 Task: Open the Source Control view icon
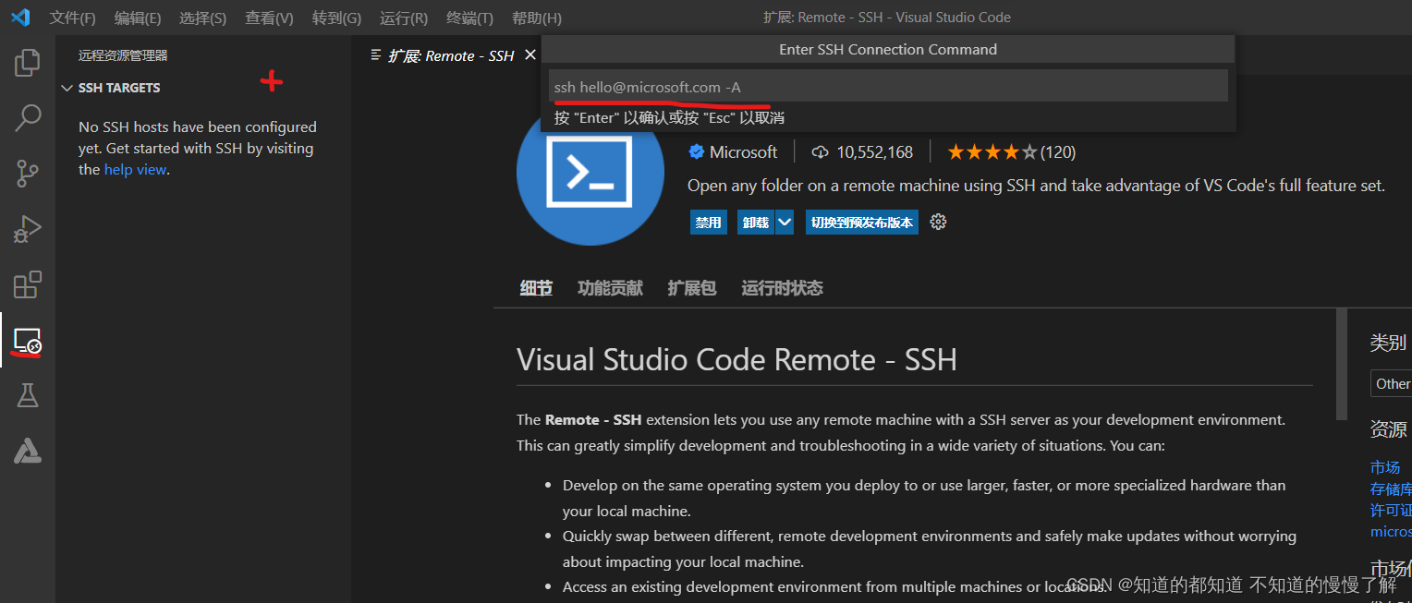pyautogui.click(x=27, y=174)
